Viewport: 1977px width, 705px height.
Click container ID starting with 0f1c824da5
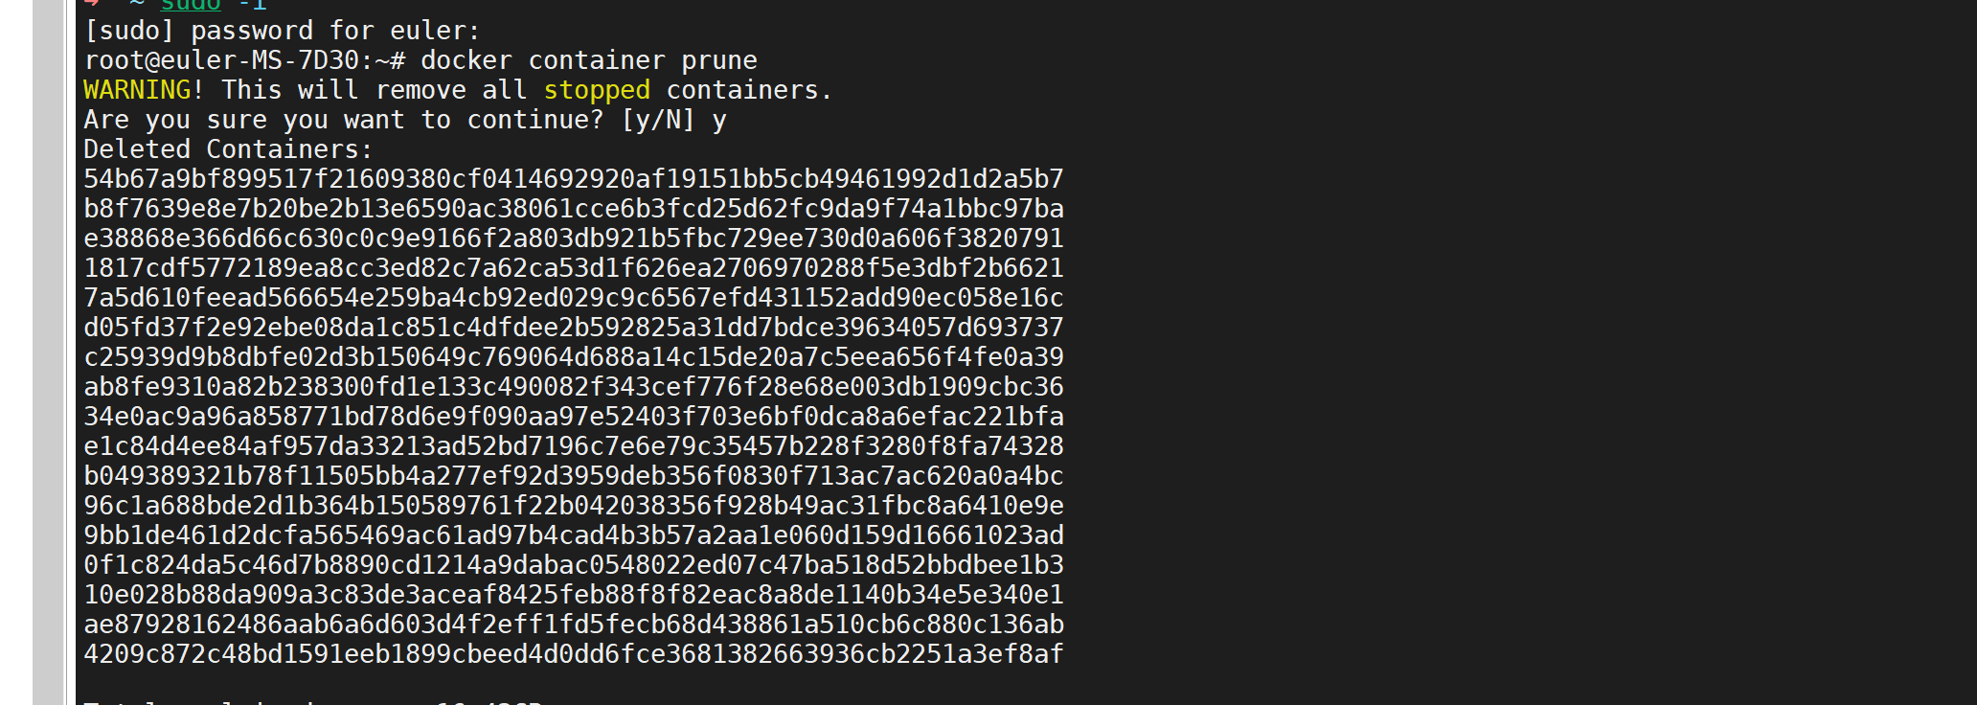[x=573, y=565]
